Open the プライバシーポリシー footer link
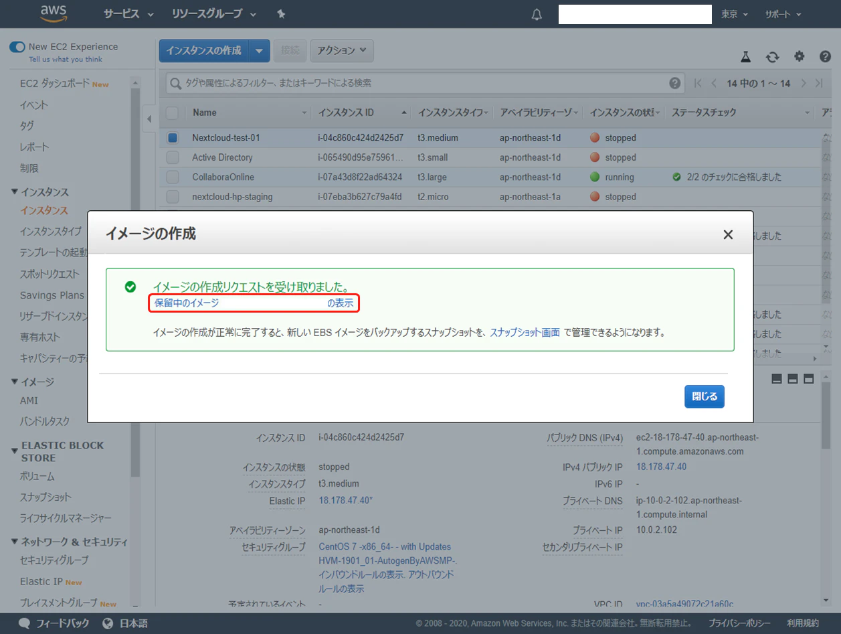This screenshot has height=634, width=841. (x=739, y=623)
